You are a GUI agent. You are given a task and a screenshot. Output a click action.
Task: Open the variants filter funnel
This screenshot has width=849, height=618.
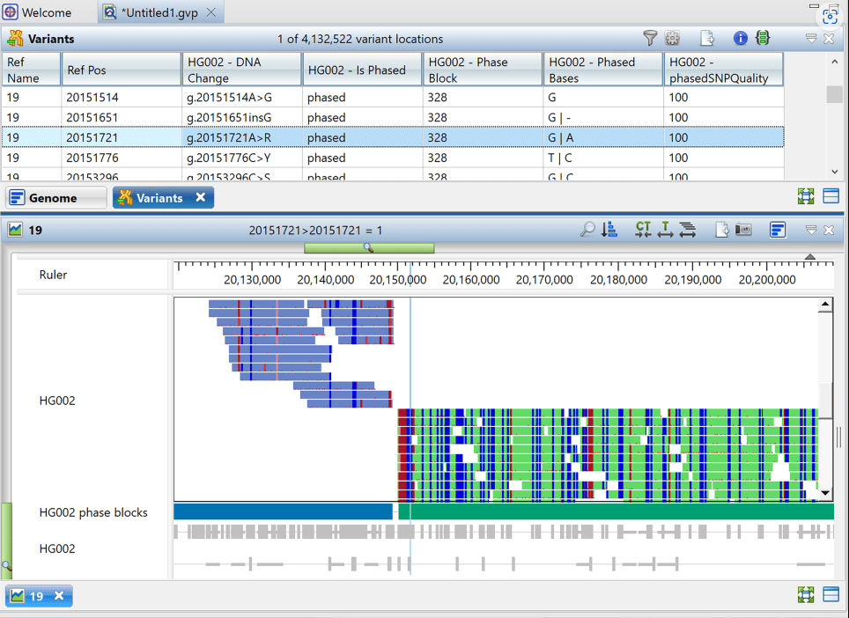point(650,38)
